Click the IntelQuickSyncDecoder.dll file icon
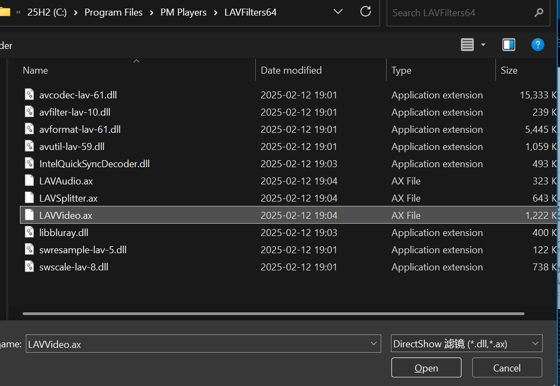Image resolution: width=560 pixels, height=386 pixels. coord(29,163)
